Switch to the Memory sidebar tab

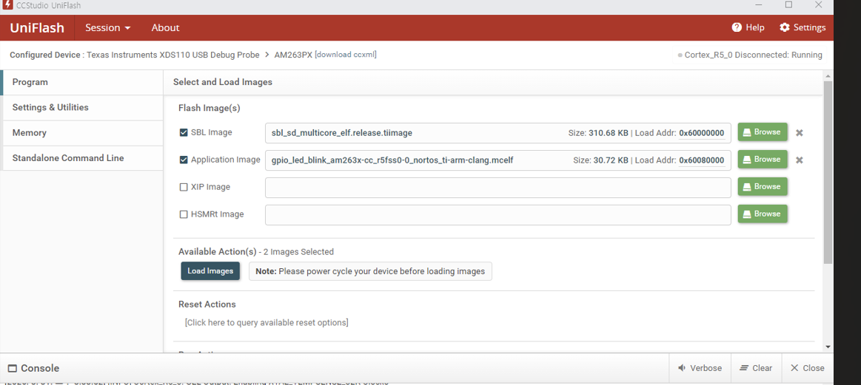tap(82, 133)
